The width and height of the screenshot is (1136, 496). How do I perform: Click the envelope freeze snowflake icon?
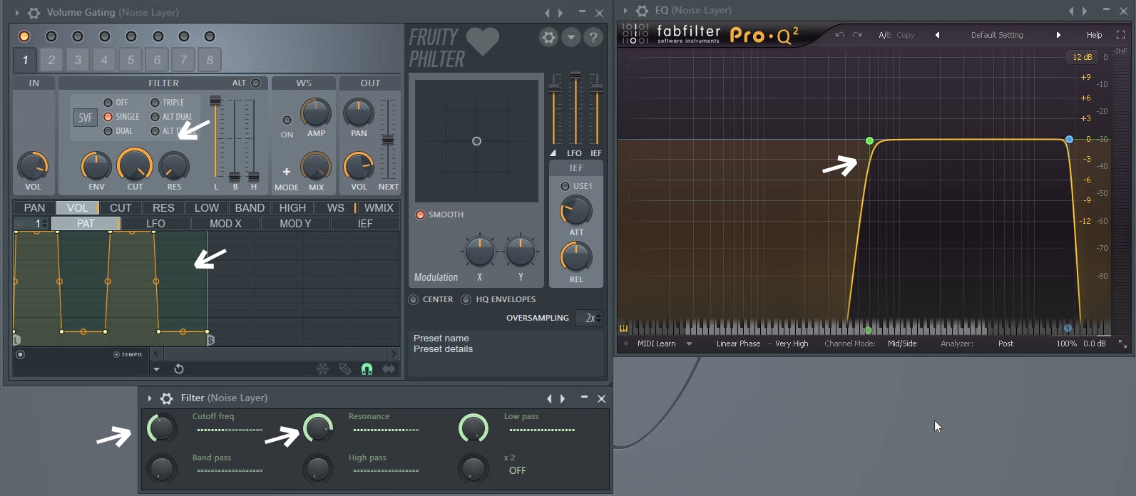click(323, 368)
